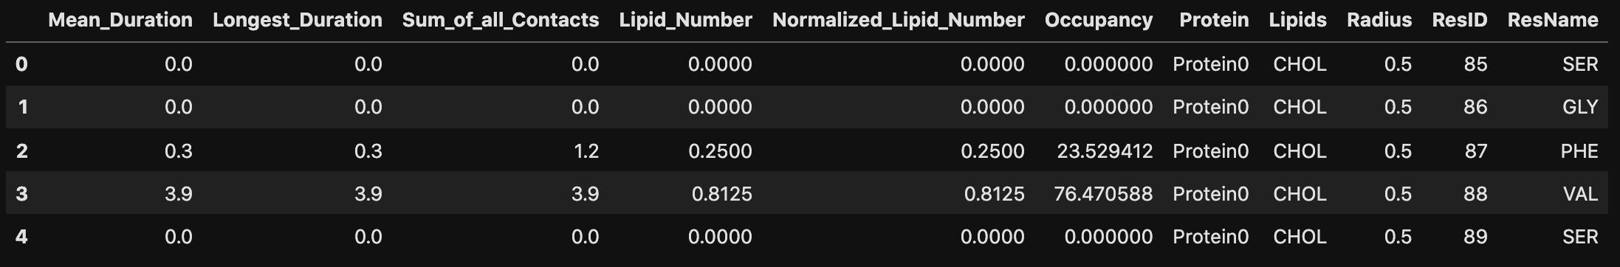
Task: Click the Lipid_Number column header
Action: 685,20
